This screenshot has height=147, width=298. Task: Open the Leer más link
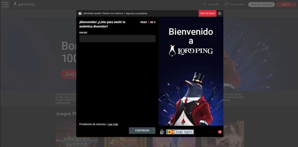point(113,124)
